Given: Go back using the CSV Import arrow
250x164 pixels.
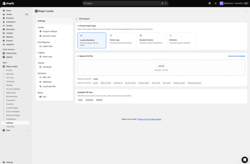Looking at the screenshot, I should coord(76,19).
